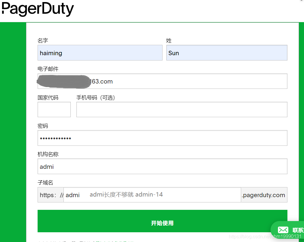This screenshot has width=304, height=242.
Task: Click the 机构名称 label
Action: click(48, 154)
